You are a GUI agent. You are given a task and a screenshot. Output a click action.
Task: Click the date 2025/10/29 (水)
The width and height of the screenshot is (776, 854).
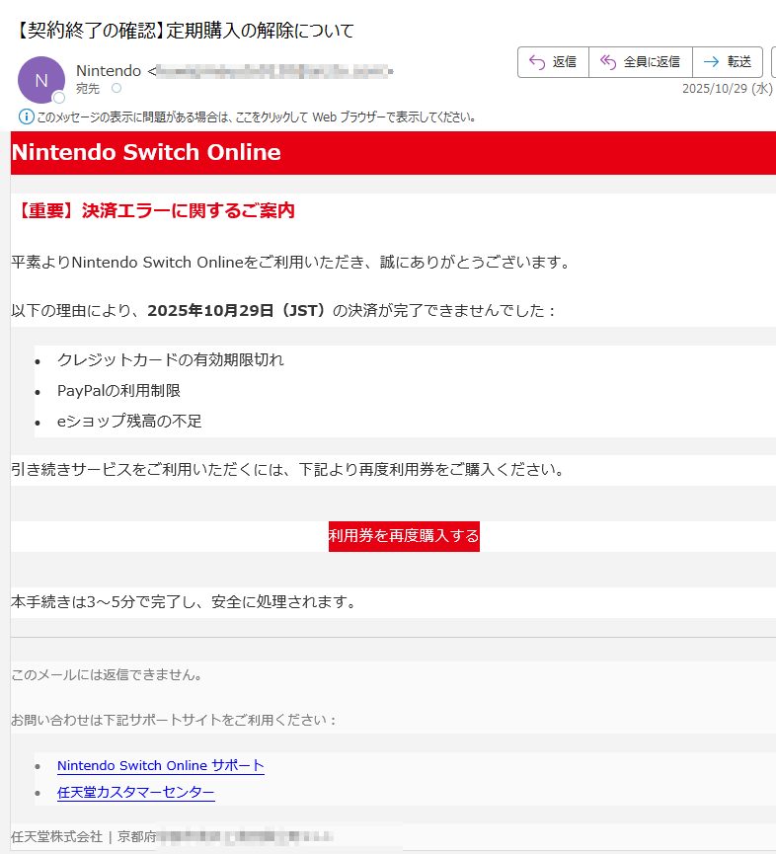coord(727,89)
